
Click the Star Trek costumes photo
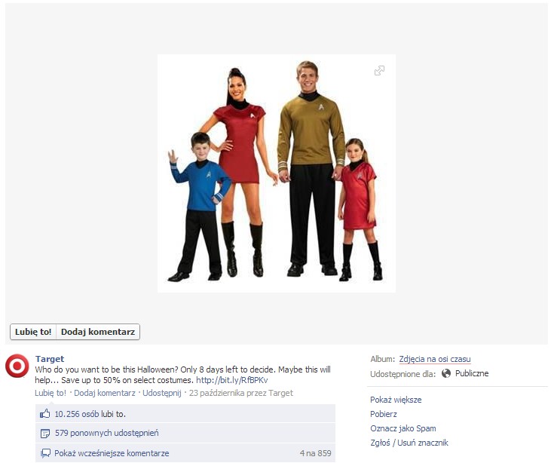tap(277, 173)
